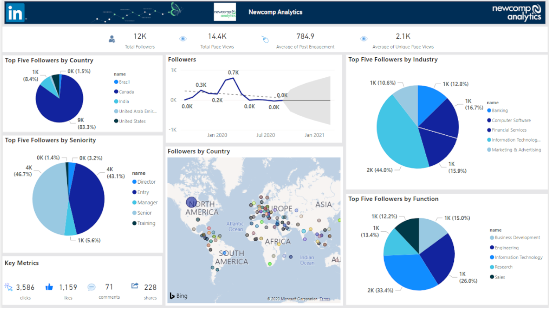This screenshot has height=309, width=549.
Task: Click the 0.7K peak on Followers line
Action: [x=233, y=78]
